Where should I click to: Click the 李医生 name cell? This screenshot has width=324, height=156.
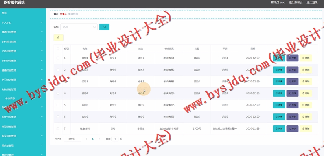[x=141, y=128]
